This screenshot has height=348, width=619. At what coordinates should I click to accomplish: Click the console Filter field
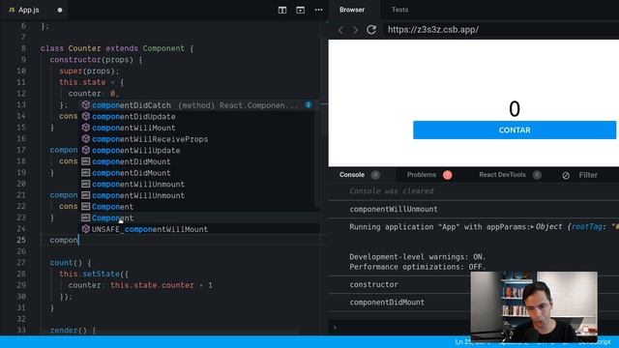click(588, 175)
